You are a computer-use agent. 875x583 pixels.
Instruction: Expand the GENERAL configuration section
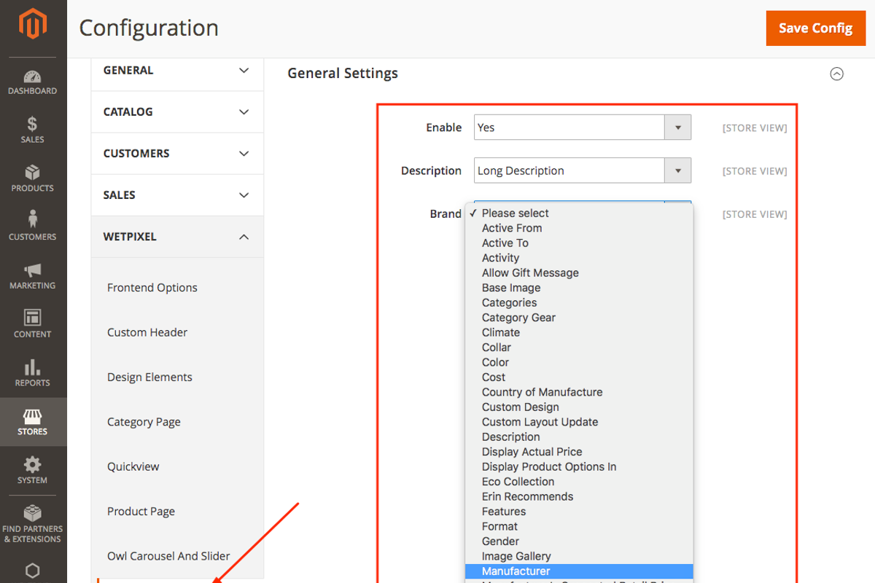(177, 70)
